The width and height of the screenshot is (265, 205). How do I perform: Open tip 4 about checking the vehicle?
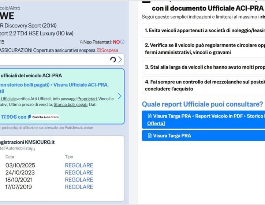pyautogui.click(x=203, y=85)
